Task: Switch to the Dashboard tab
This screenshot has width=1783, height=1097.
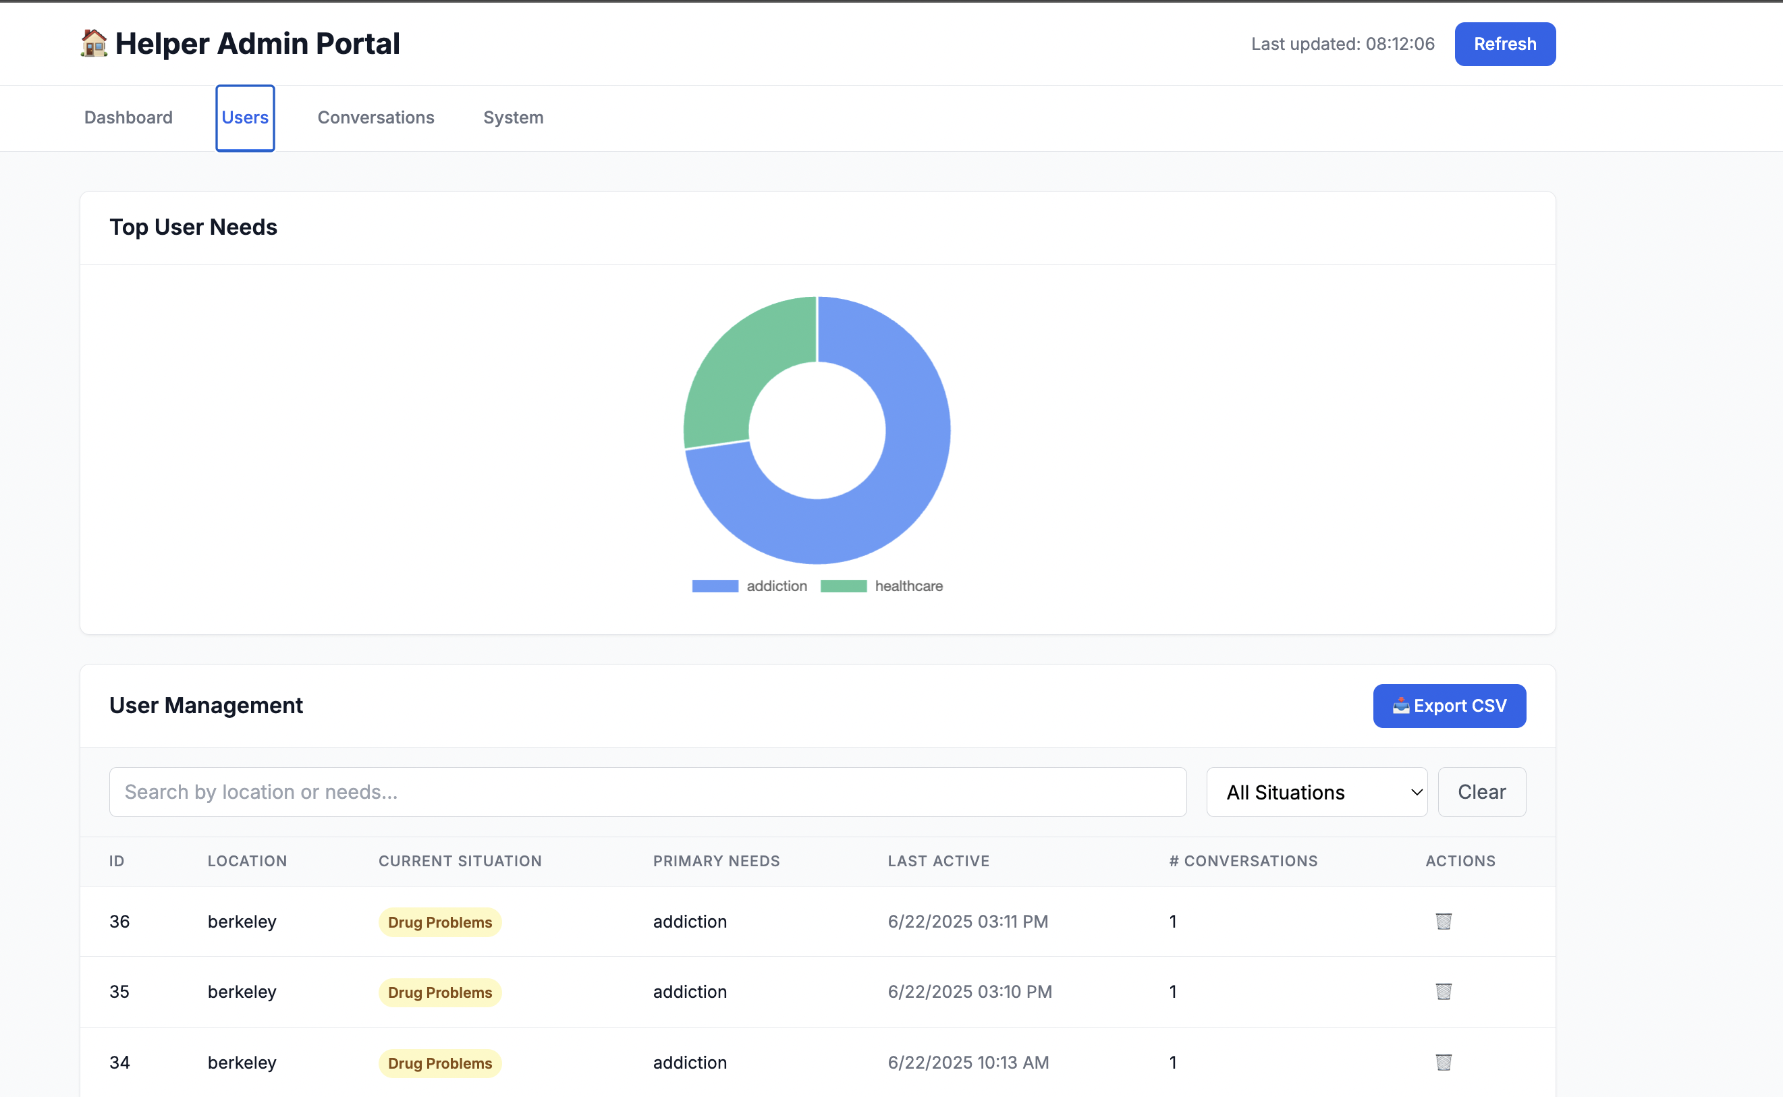Action: click(x=128, y=117)
